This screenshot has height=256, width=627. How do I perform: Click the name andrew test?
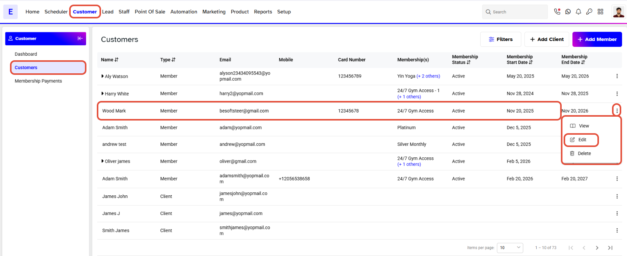(114, 144)
